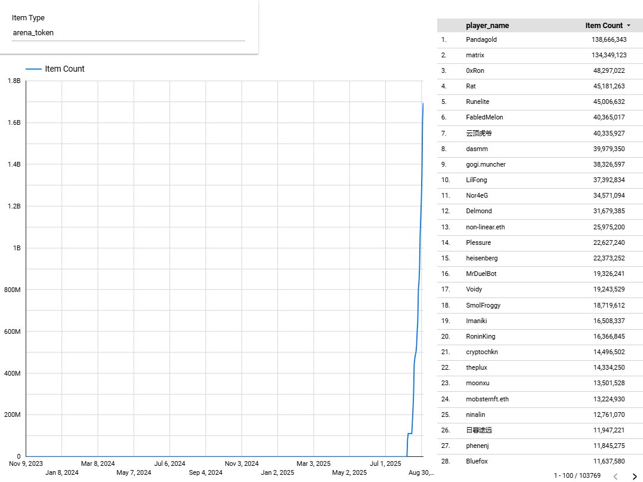Select the non-linear.eth player row
Viewport: 643px width, 482px height.
[x=540, y=228]
